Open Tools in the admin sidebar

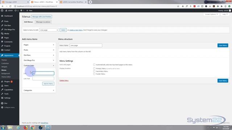tap(7, 94)
